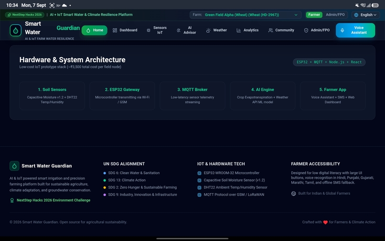Open the English language dropdown

coord(365,15)
